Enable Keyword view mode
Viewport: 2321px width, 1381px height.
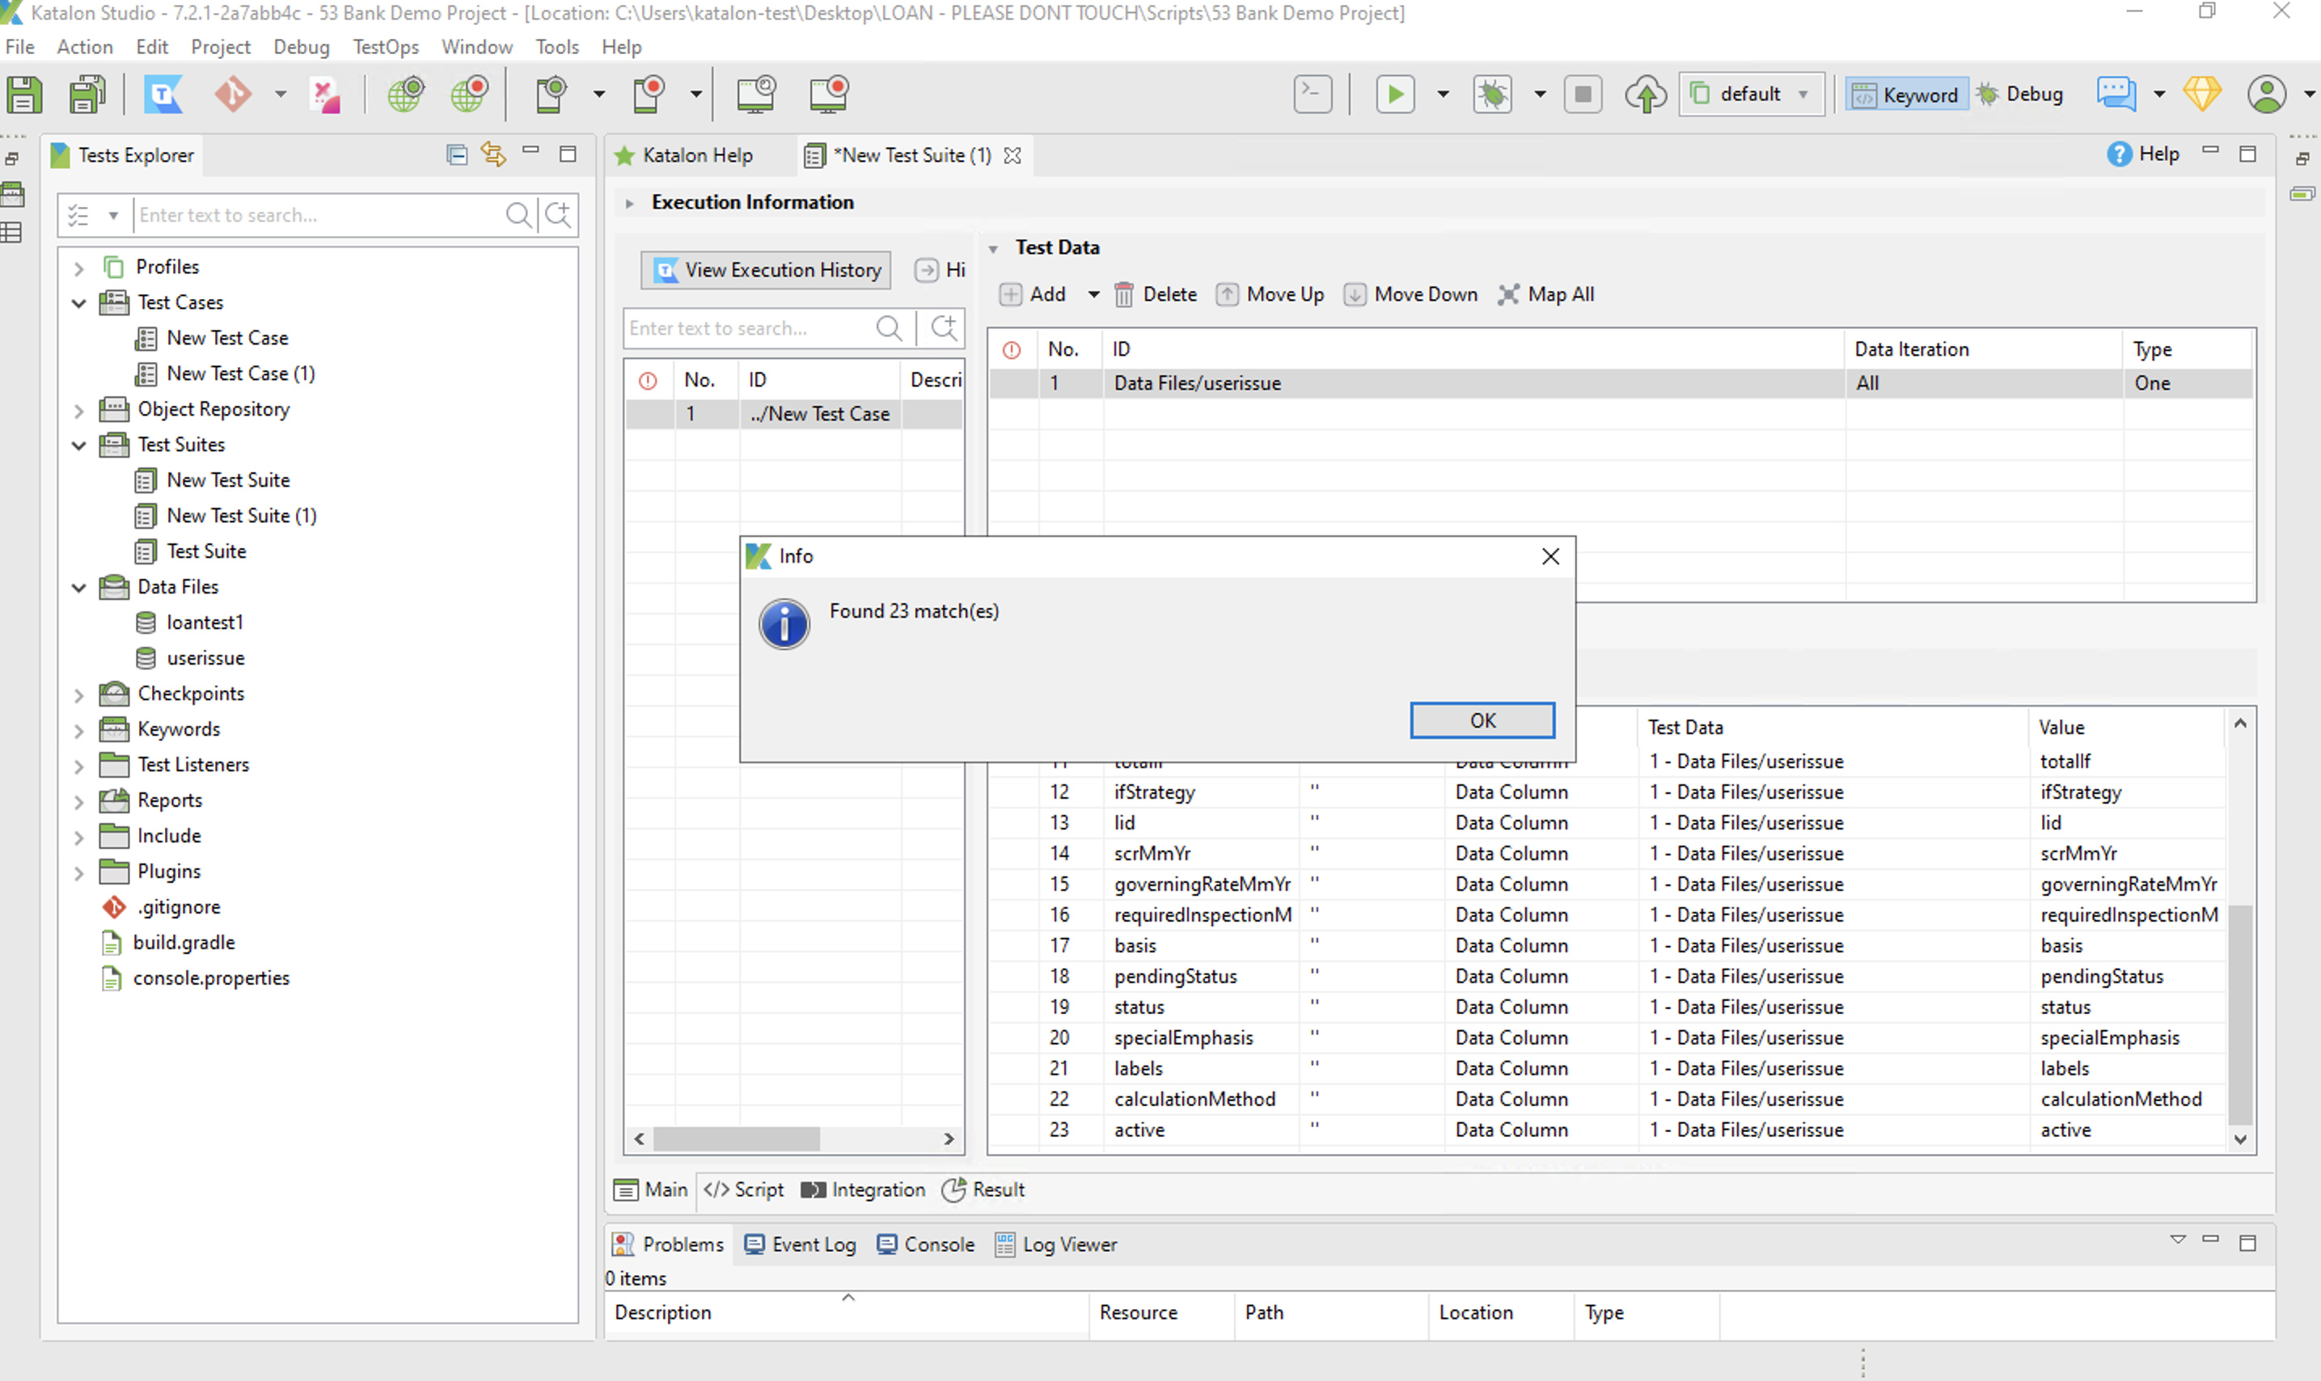(x=1906, y=94)
